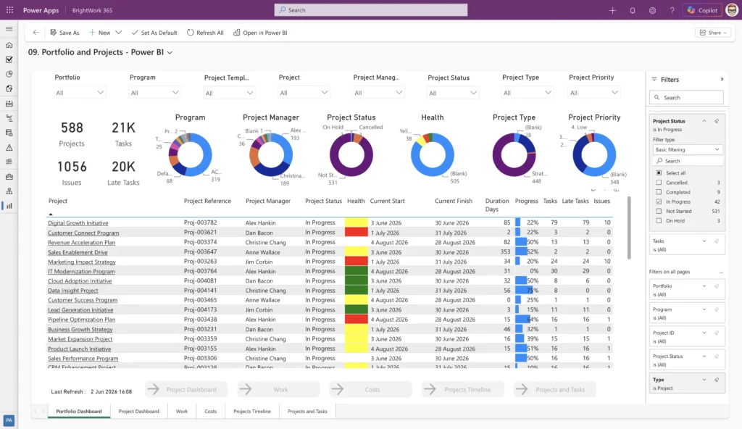Tick the Not Started checkbox
Viewport: 742px width, 429px height.
tap(659, 211)
